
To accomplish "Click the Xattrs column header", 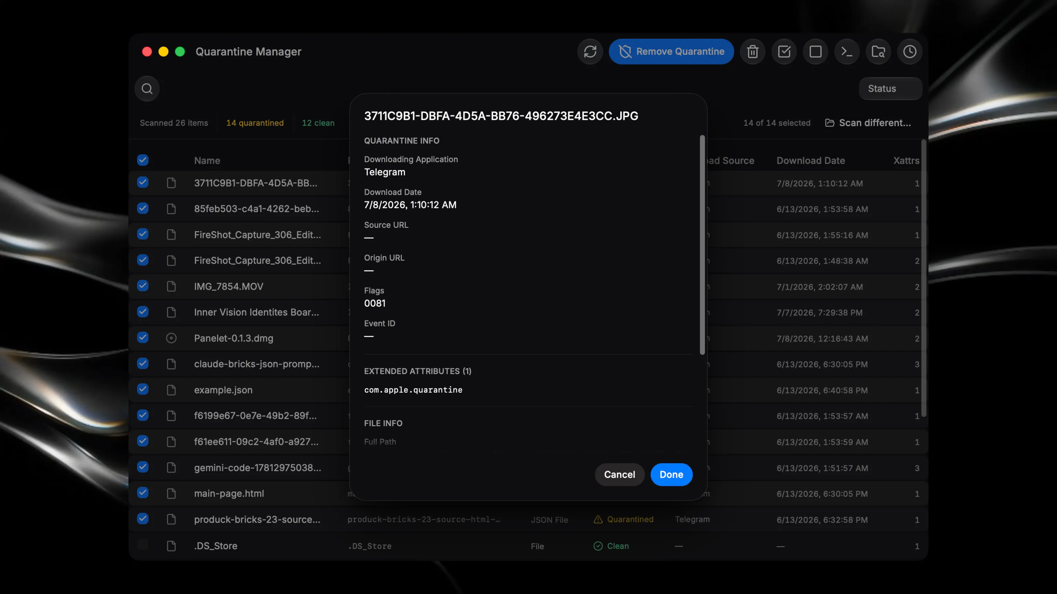I will point(906,161).
